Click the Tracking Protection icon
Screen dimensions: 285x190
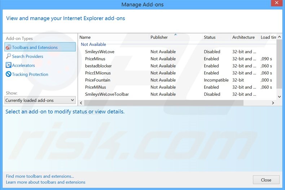point(9,74)
